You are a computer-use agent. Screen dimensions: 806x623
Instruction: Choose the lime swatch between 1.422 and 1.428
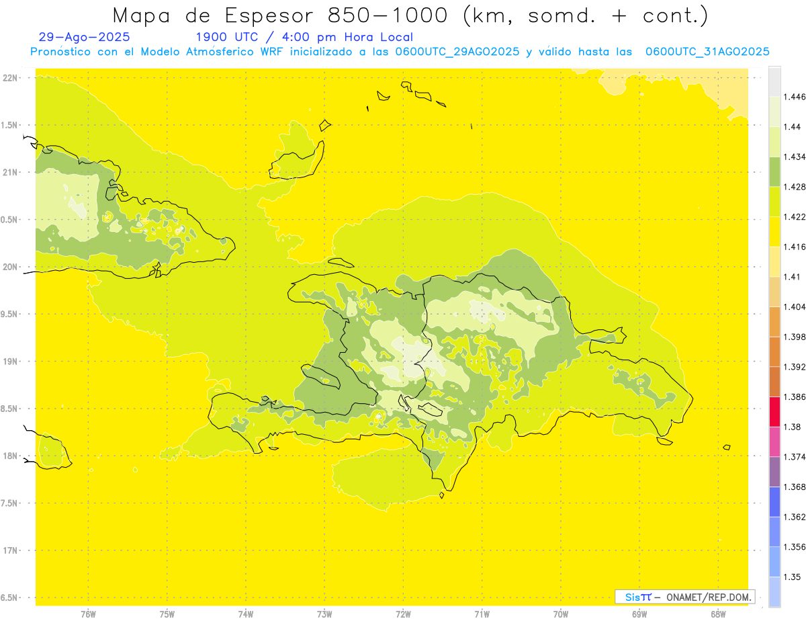click(x=774, y=201)
